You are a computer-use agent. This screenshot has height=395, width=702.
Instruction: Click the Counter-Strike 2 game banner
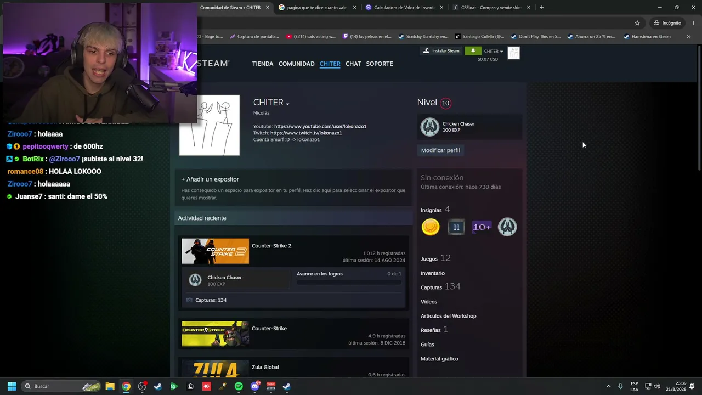pyautogui.click(x=215, y=251)
